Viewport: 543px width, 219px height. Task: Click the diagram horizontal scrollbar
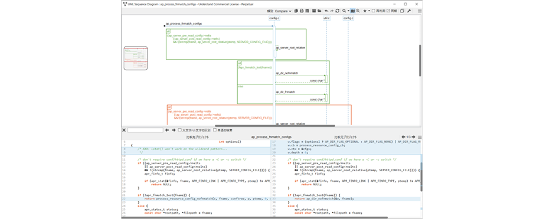point(275,126)
